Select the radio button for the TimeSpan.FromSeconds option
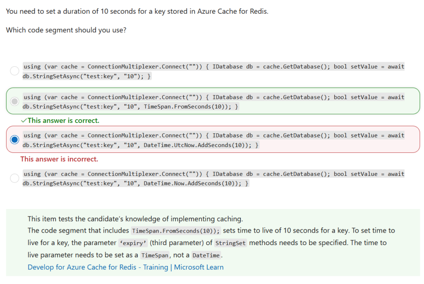The height and width of the screenshot is (284, 424). 14,101
